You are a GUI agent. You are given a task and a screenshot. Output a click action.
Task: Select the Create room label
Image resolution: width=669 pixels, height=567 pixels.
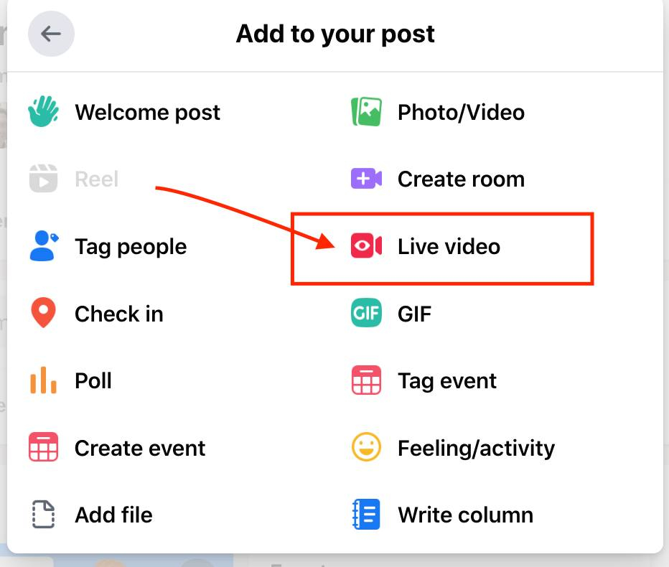pyautogui.click(x=462, y=179)
